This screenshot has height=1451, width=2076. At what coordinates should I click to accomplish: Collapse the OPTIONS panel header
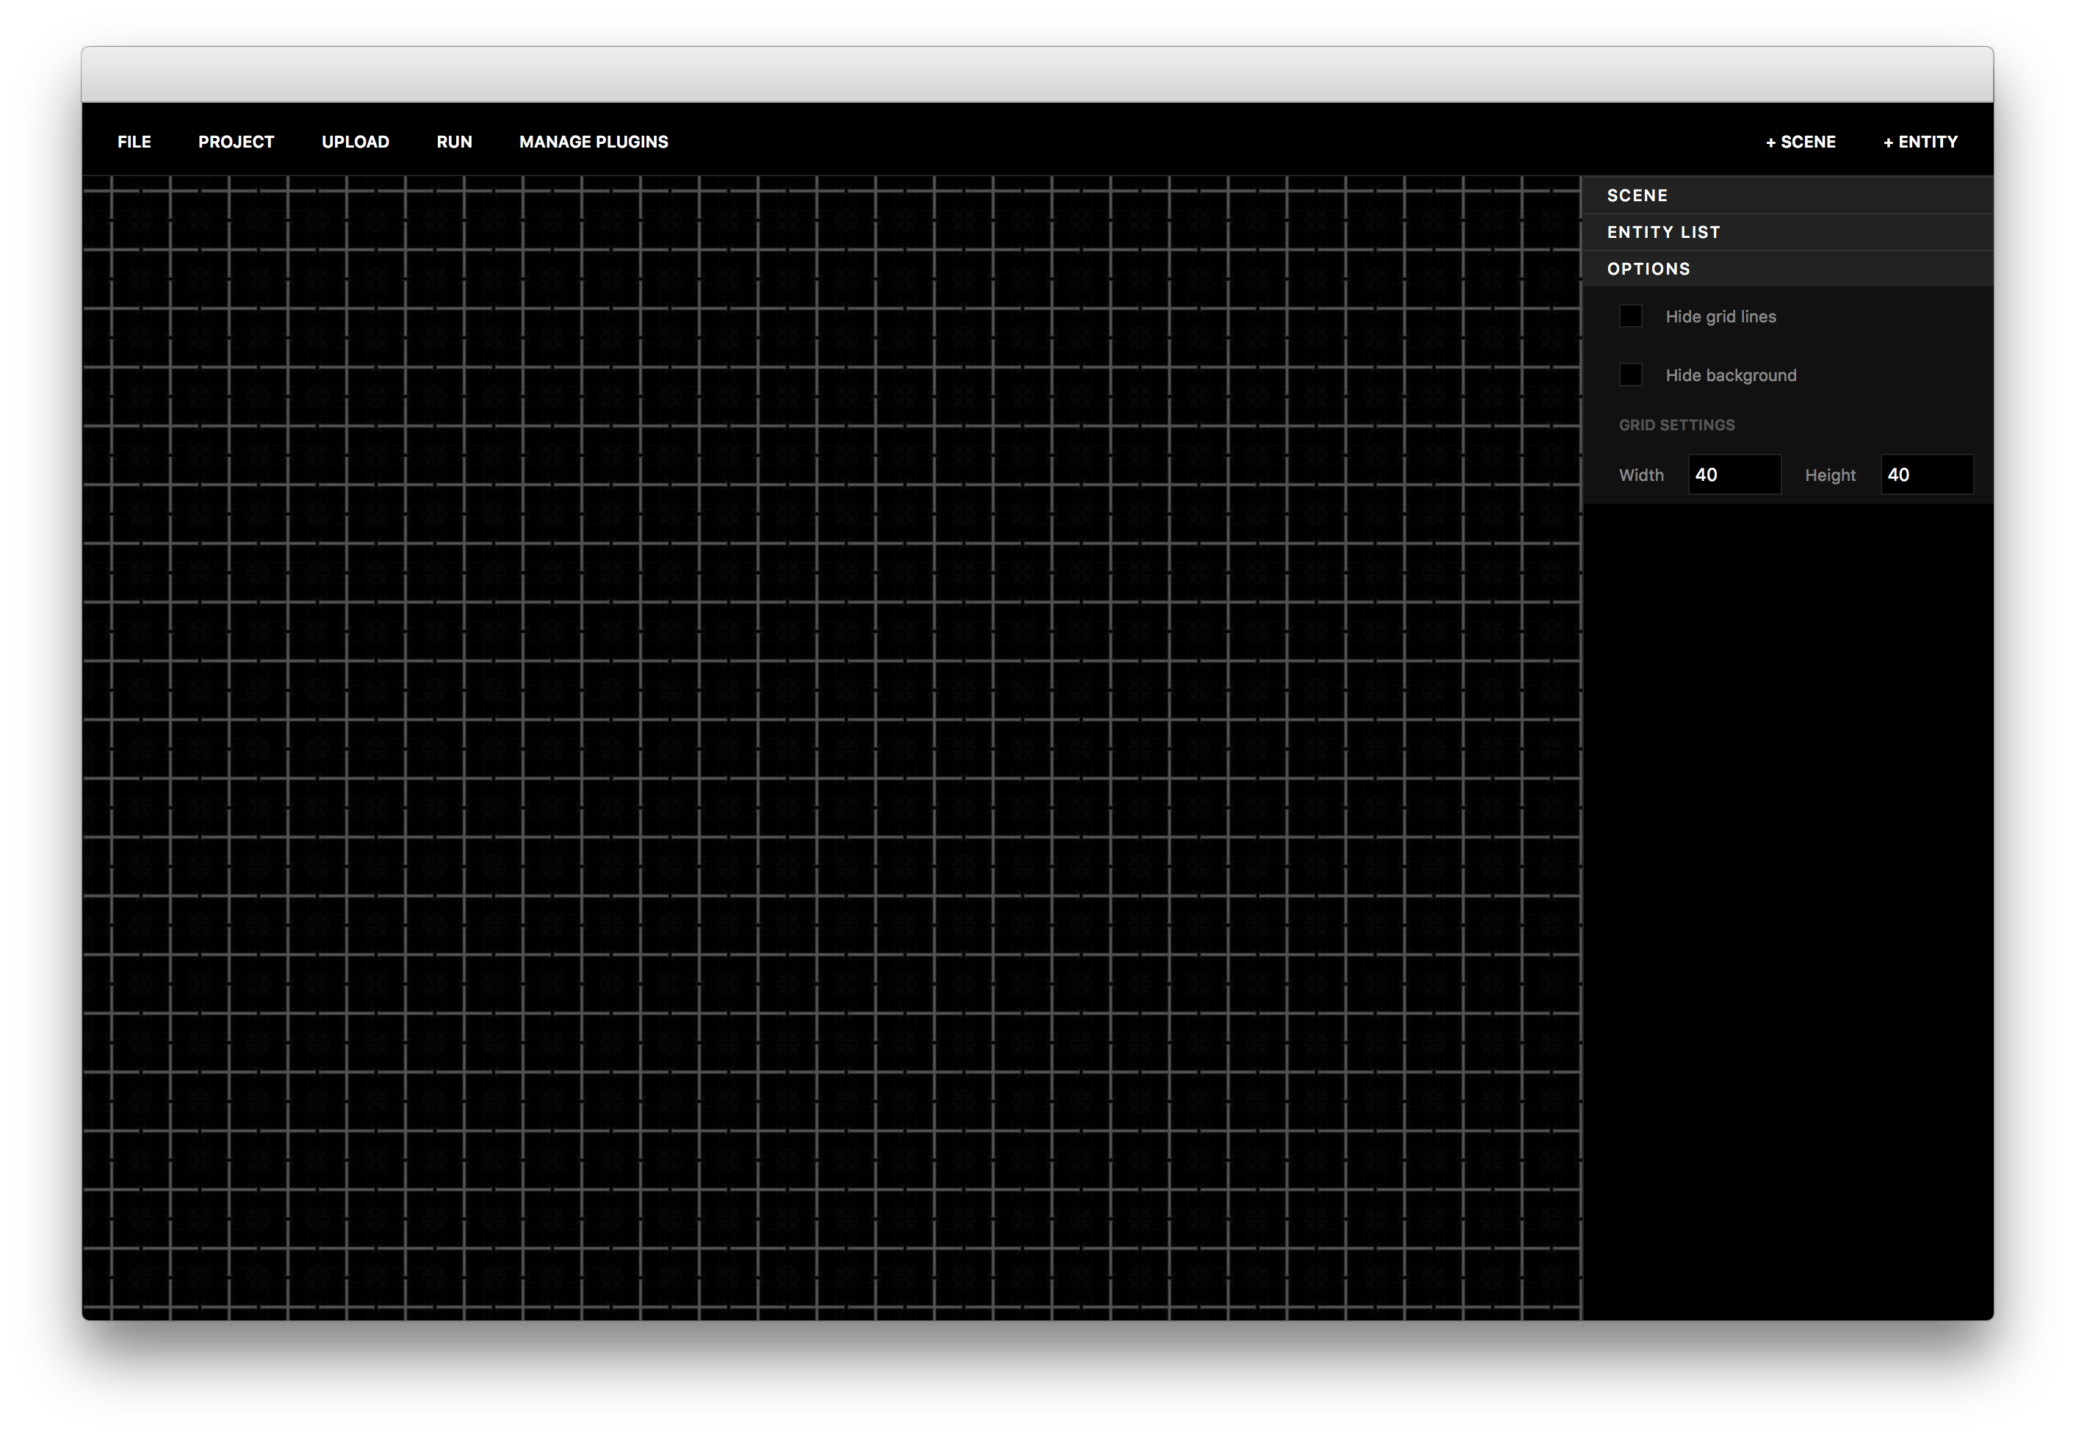pyautogui.click(x=1787, y=269)
